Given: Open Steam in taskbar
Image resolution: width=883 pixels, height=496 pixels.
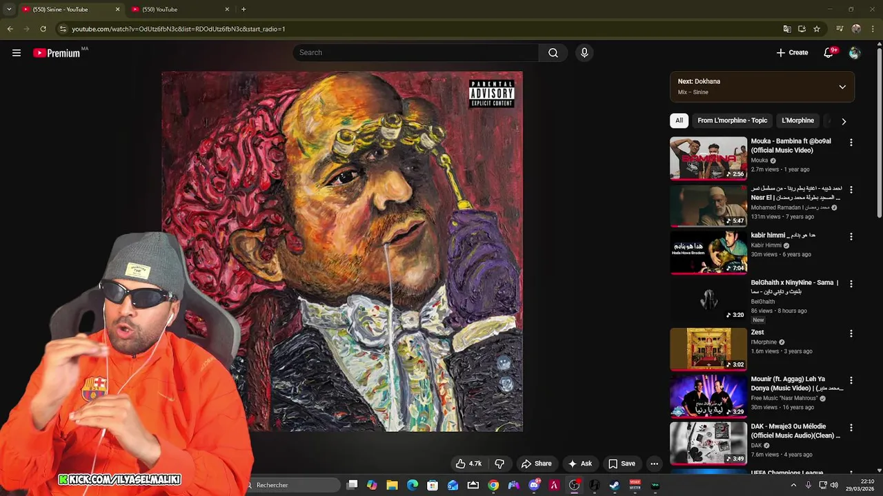Looking at the screenshot, I should [x=614, y=485].
